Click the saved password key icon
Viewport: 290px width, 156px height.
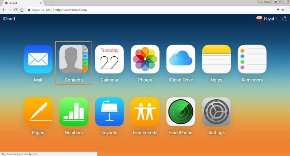point(278,10)
